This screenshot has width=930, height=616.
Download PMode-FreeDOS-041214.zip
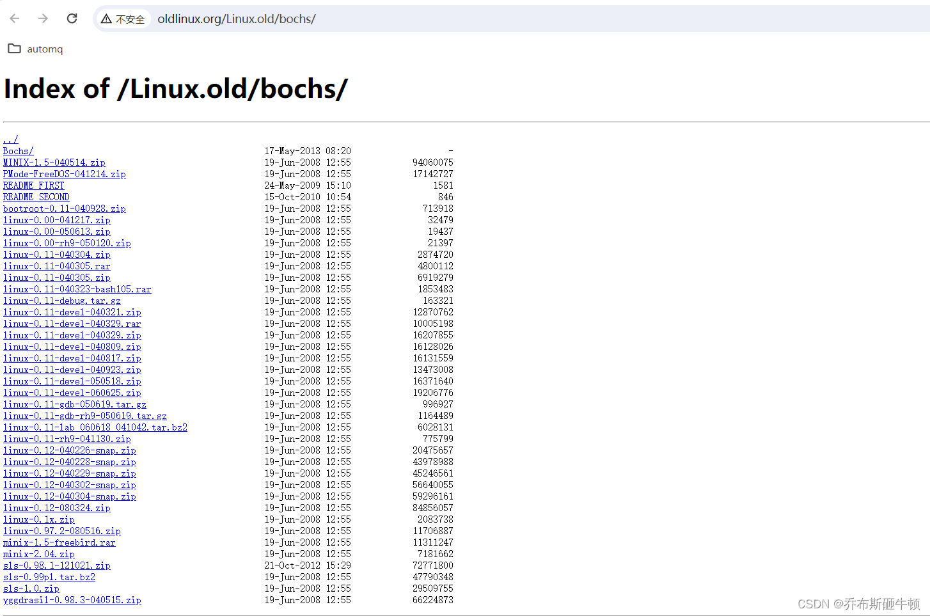coord(64,173)
